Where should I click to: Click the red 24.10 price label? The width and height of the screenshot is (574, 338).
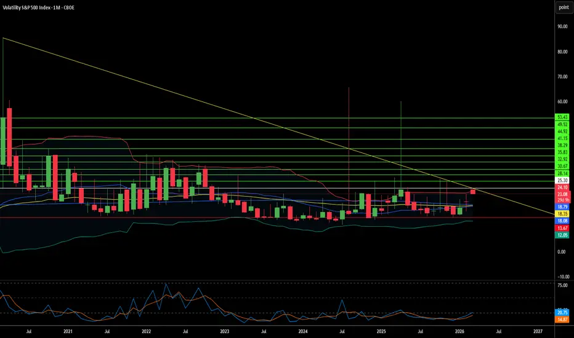pos(562,187)
